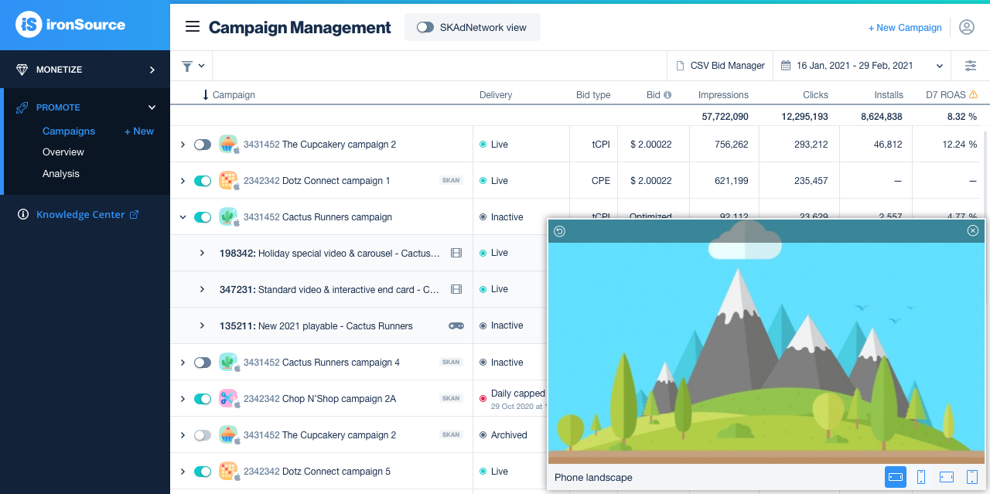Select the tablet portrait device icon

tap(973, 477)
